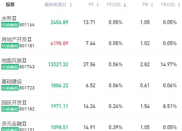Screen dimensions: 182x131
Task: Sort by 最新收盘价 column arrows
Action: point(71,5)
